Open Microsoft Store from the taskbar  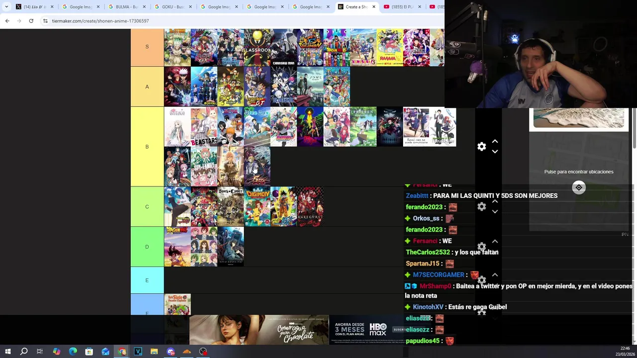[89, 352]
